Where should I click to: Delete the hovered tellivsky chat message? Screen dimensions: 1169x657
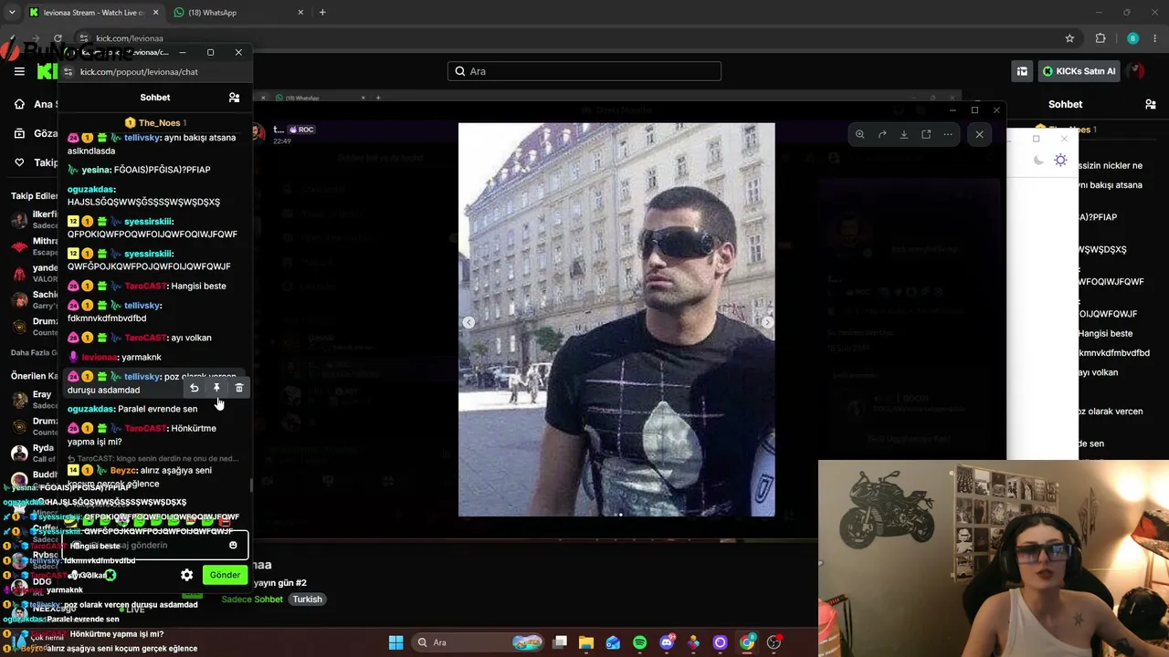239,388
